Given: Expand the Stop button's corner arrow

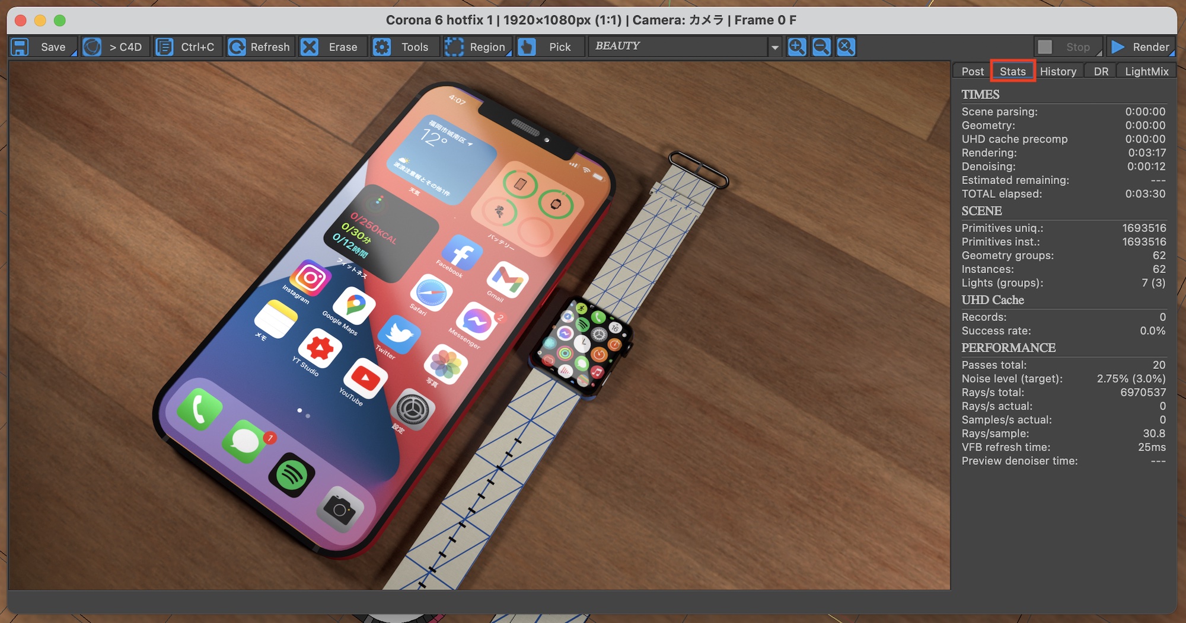Looking at the screenshot, I should tap(1099, 54).
